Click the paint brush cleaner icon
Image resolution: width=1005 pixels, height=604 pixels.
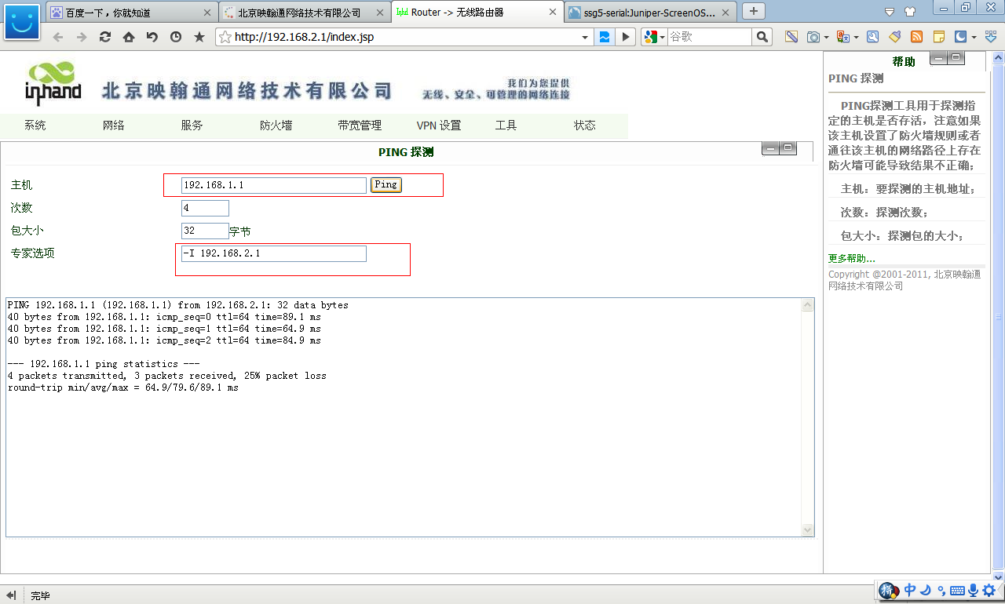894,37
